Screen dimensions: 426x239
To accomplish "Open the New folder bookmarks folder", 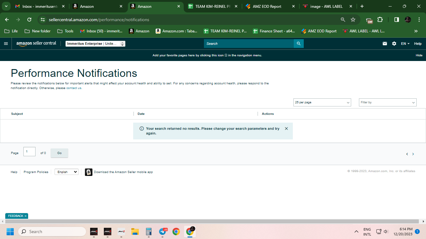I will tap(37, 31).
